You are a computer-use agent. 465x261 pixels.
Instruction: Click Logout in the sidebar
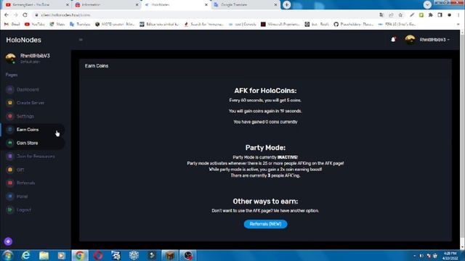click(x=24, y=210)
